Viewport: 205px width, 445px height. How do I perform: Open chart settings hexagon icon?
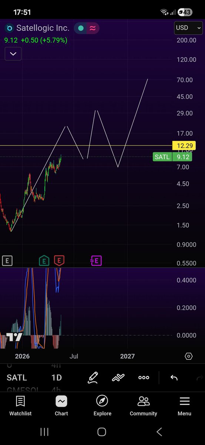[188, 356]
